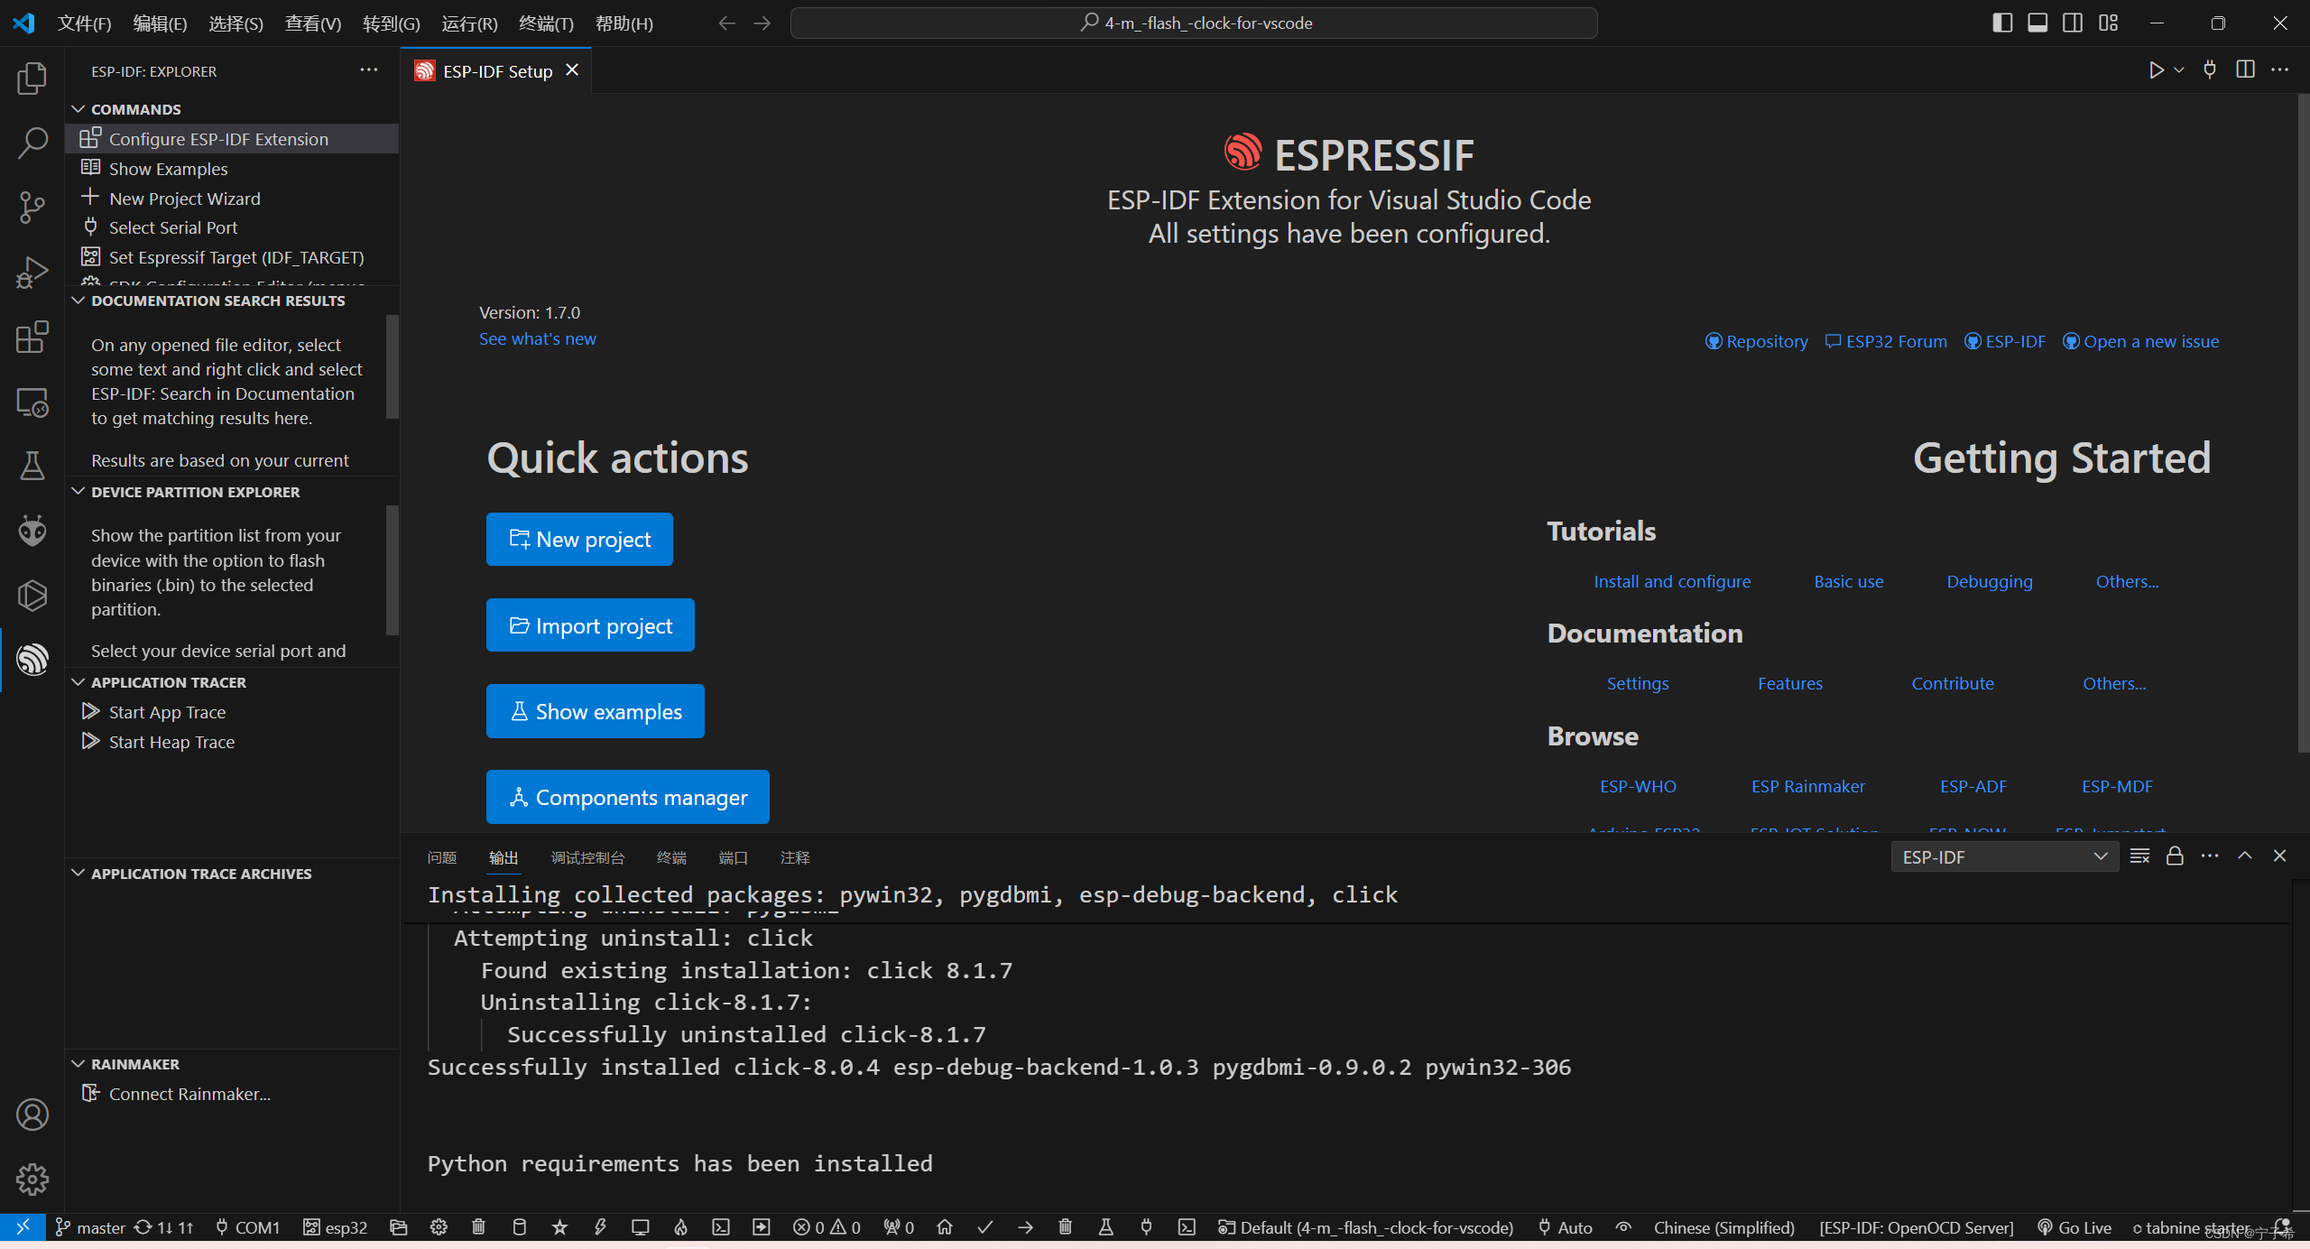Open the 终端(T) menu in menu bar
Viewport: 2310px width, 1249px height.
(x=546, y=23)
